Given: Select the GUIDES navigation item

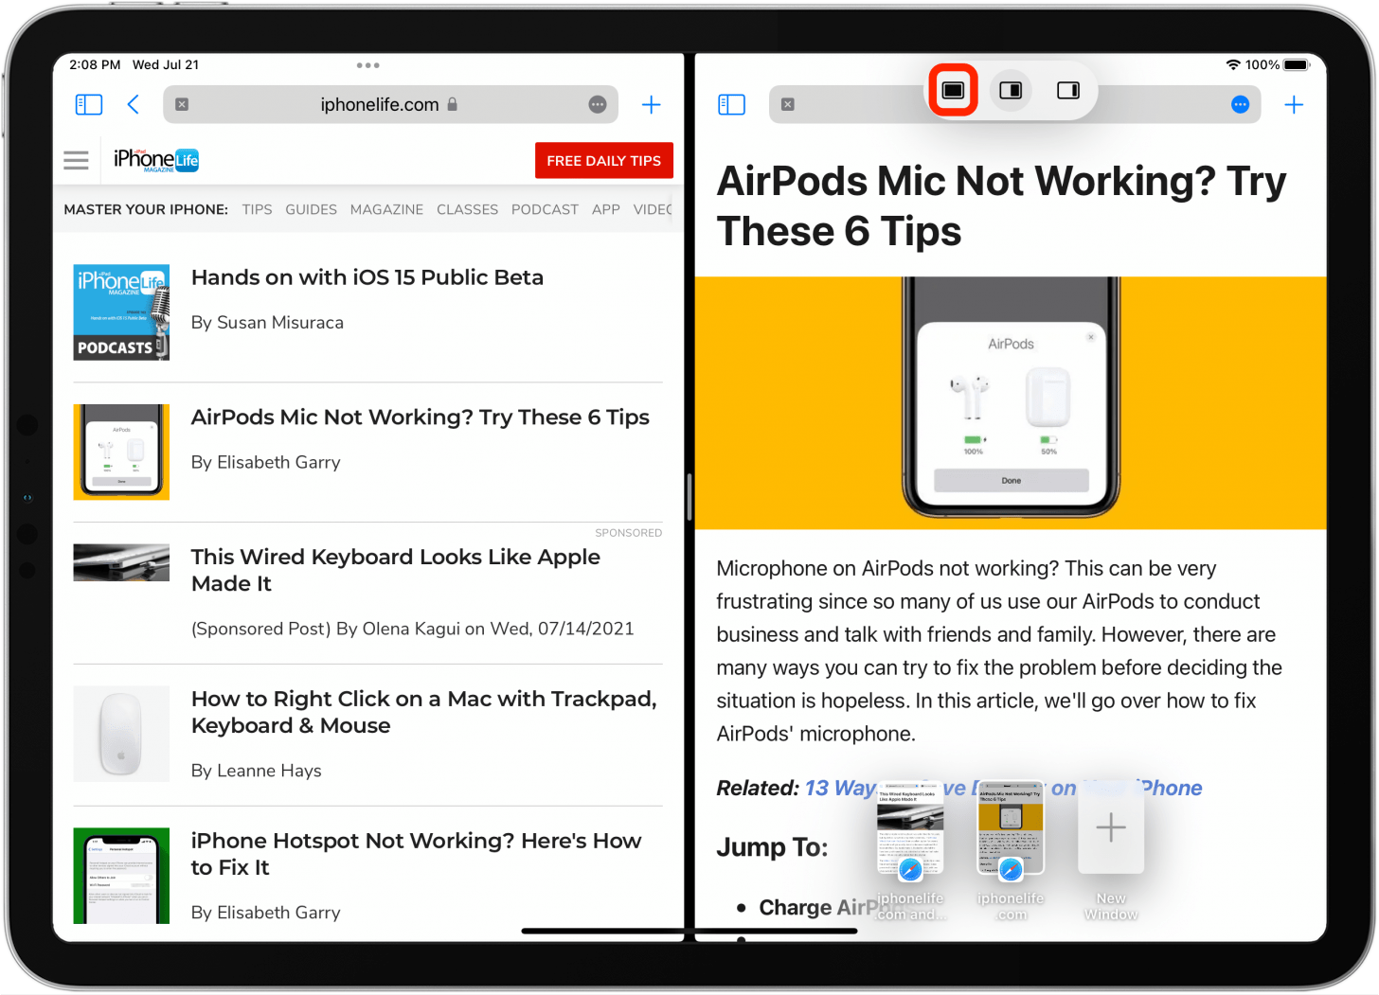Looking at the screenshot, I should click(x=311, y=209).
